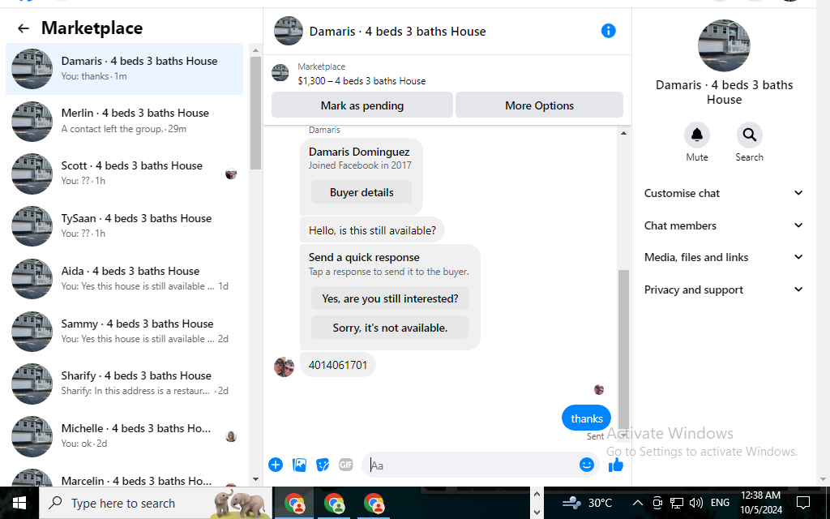Open first Chrome taskbar icon

(x=294, y=503)
